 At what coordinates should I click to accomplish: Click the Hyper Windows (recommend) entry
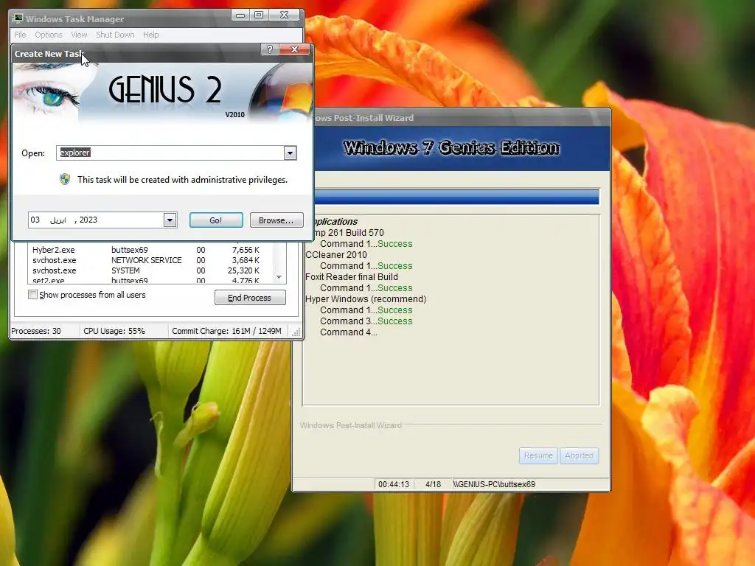[366, 299]
